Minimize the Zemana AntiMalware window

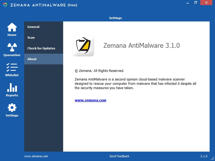tap(188, 3)
